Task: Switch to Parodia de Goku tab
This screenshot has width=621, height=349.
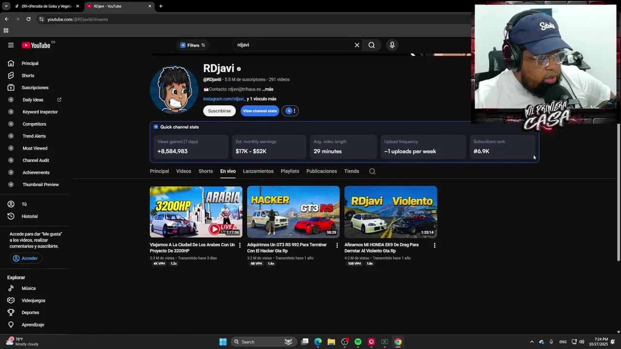Action: [46, 6]
